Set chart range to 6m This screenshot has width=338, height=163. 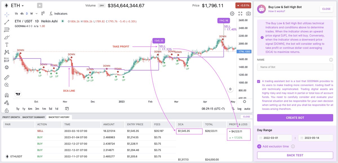(x=30, y=108)
